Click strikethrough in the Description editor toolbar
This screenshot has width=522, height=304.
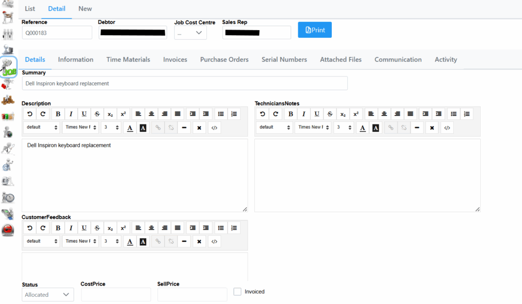tap(97, 114)
